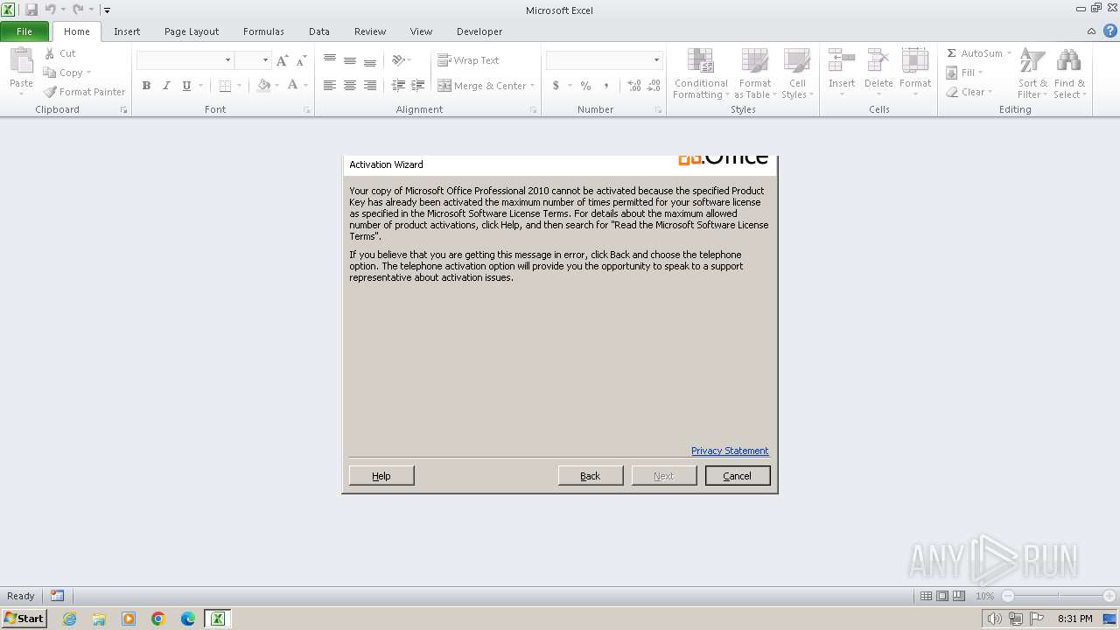This screenshot has width=1120, height=630.
Task: Click the Shrink Font icon
Action: (x=301, y=60)
